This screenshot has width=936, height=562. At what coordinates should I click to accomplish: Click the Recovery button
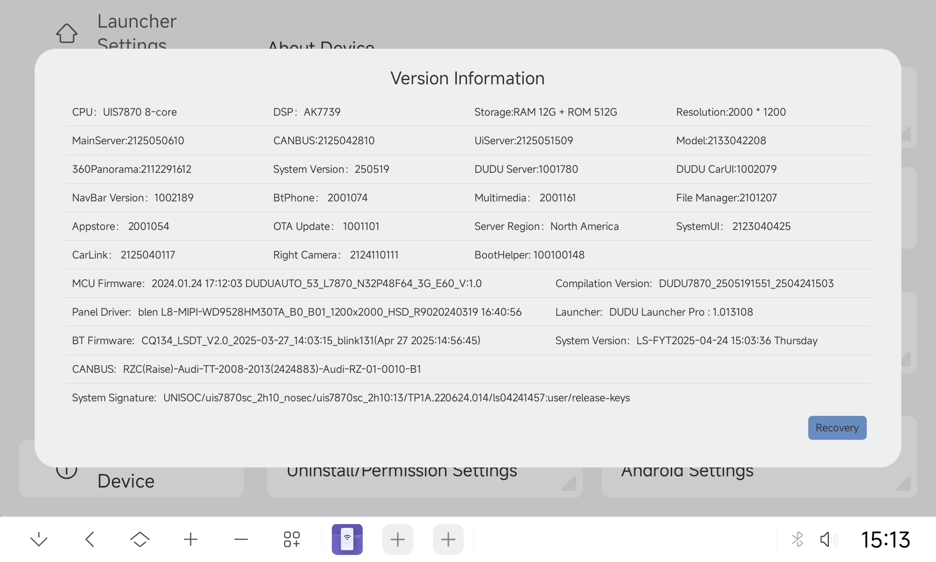click(837, 428)
